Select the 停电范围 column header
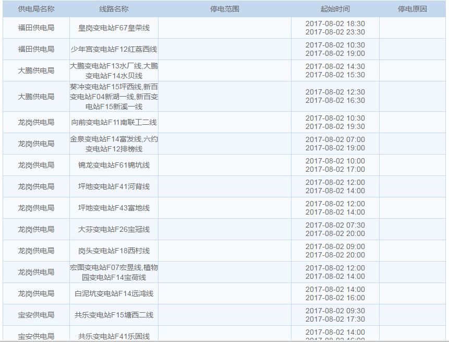 pos(225,9)
